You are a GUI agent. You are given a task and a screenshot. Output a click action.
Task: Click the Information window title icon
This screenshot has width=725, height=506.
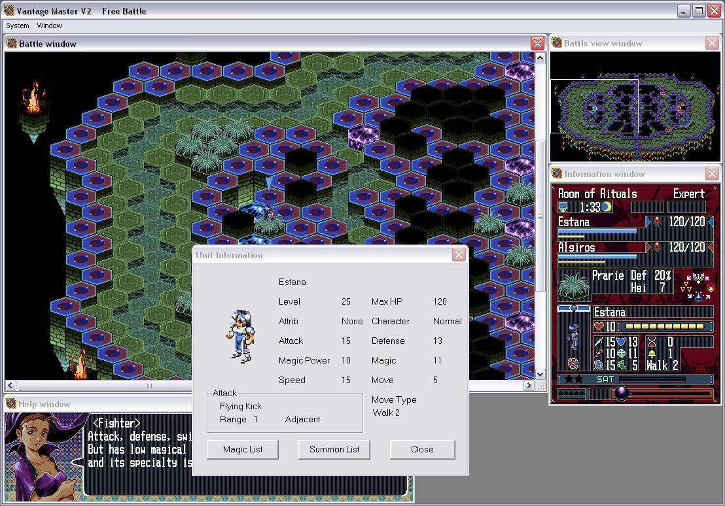(x=557, y=174)
